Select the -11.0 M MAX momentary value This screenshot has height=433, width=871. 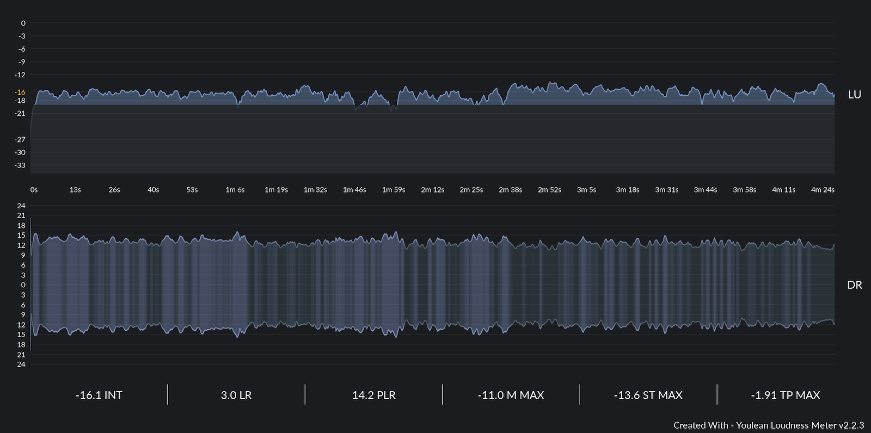[x=511, y=395]
